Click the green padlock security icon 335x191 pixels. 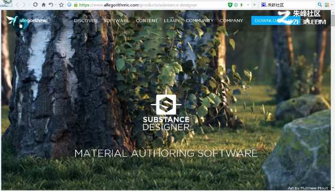tap(76, 5)
